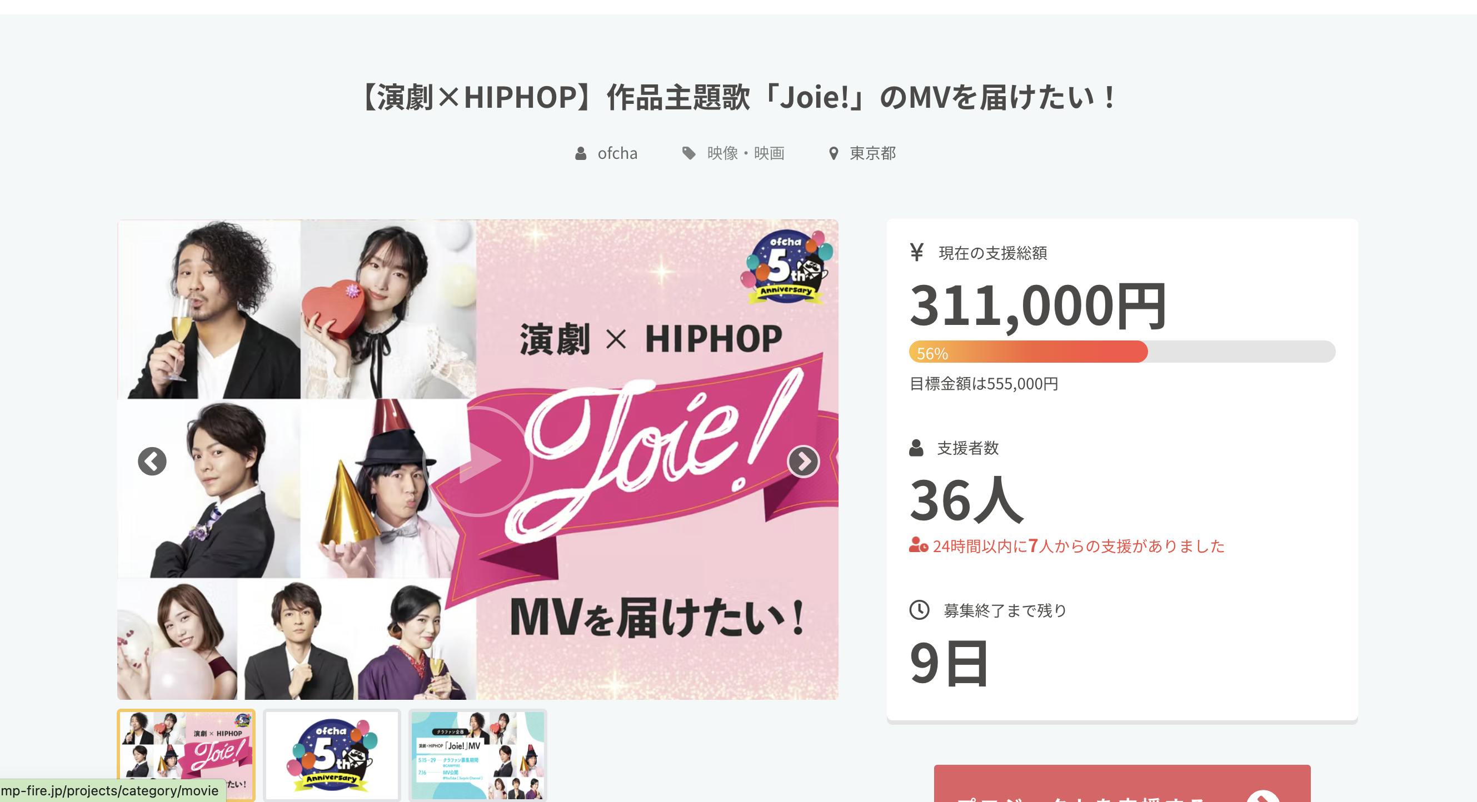Play the Joie! project video
This screenshot has height=802, width=1477.
(478, 462)
